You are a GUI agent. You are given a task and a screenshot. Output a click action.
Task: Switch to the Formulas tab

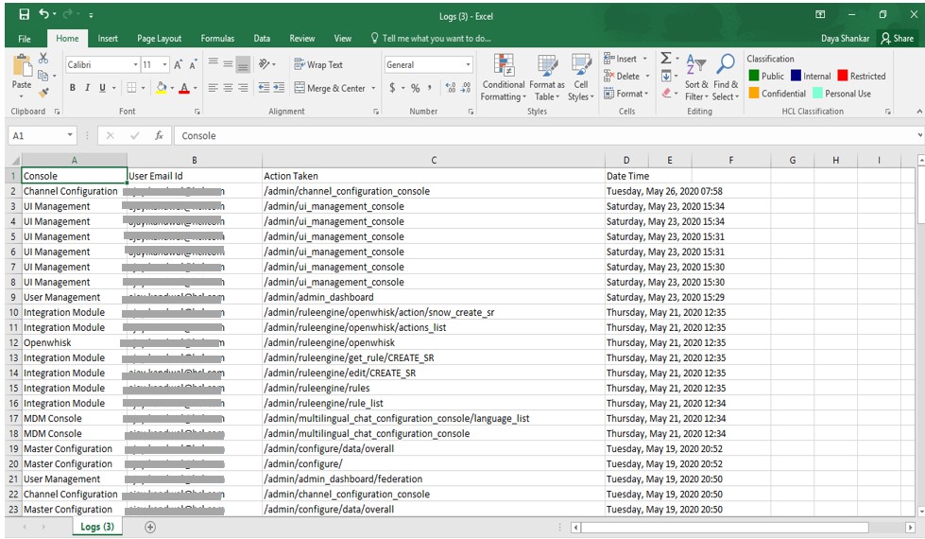pyautogui.click(x=217, y=39)
